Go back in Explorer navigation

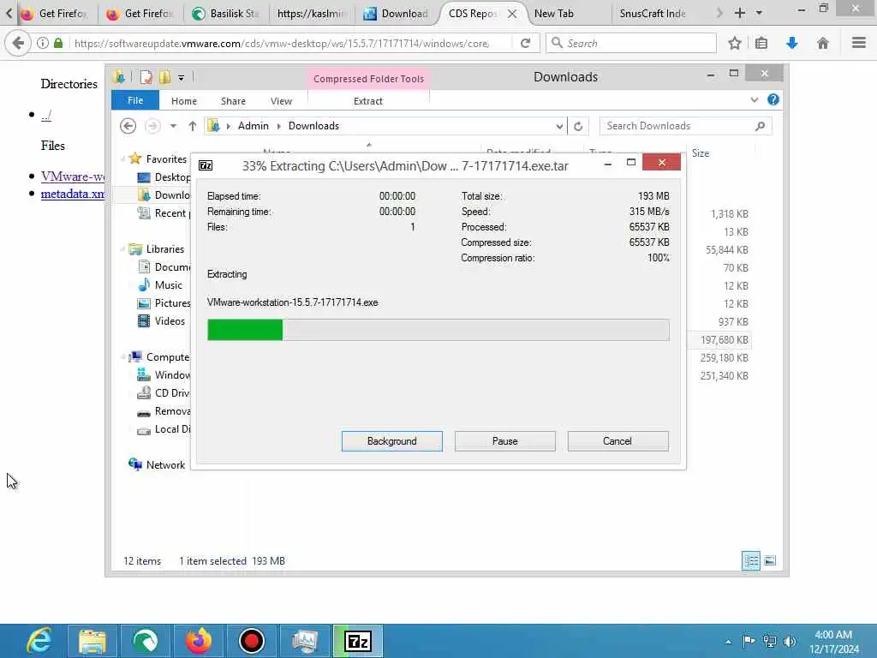point(128,126)
